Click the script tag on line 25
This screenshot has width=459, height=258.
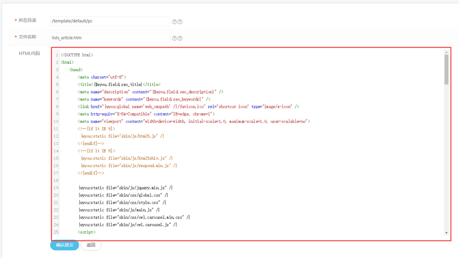(87, 232)
